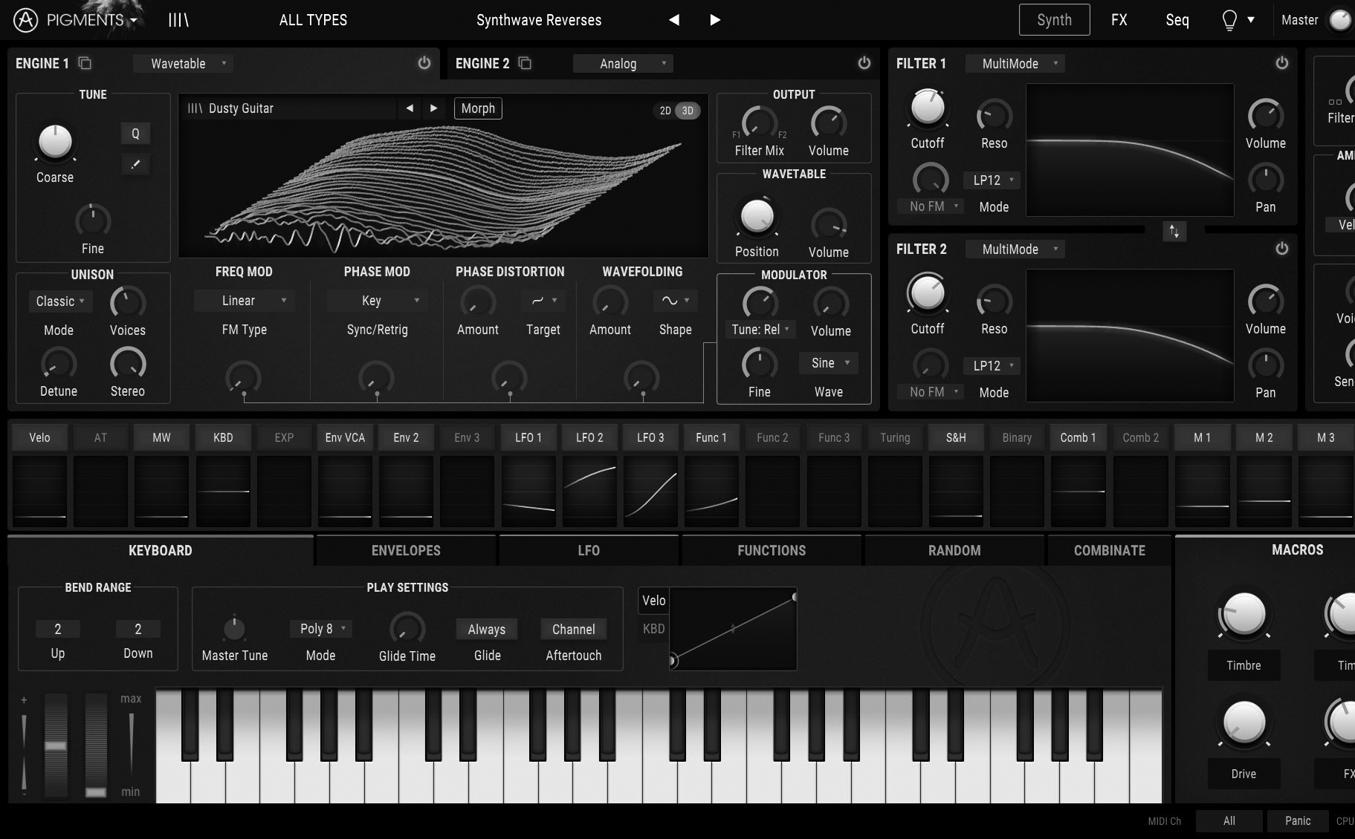
Task: Click the ALL TYPES preset filter
Action: pos(313,20)
